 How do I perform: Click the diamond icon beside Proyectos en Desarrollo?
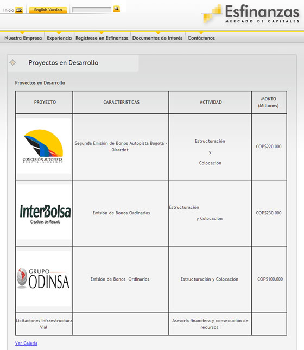click(x=12, y=63)
